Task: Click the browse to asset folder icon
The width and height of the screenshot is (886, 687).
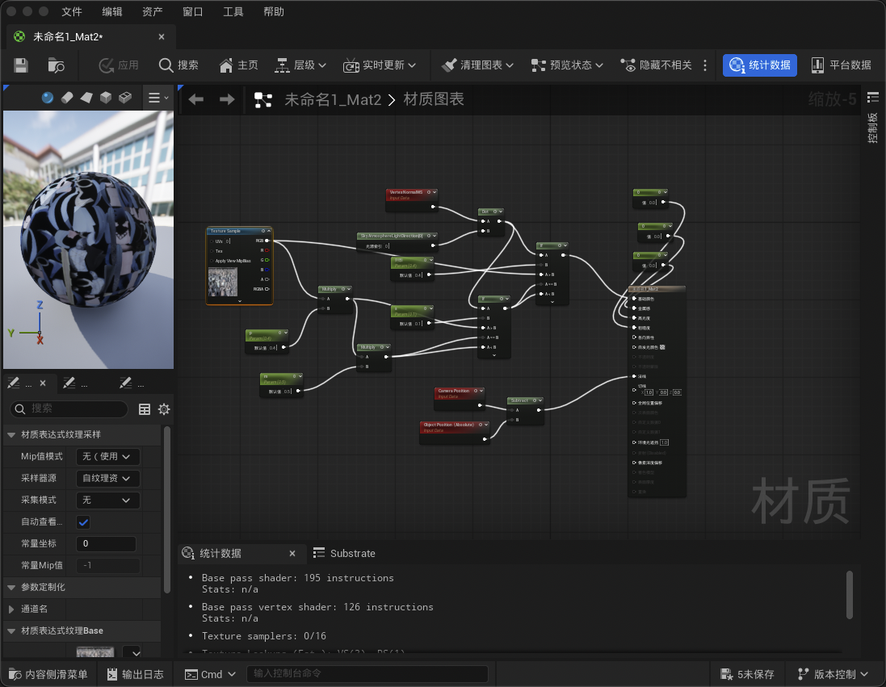Action: point(56,65)
